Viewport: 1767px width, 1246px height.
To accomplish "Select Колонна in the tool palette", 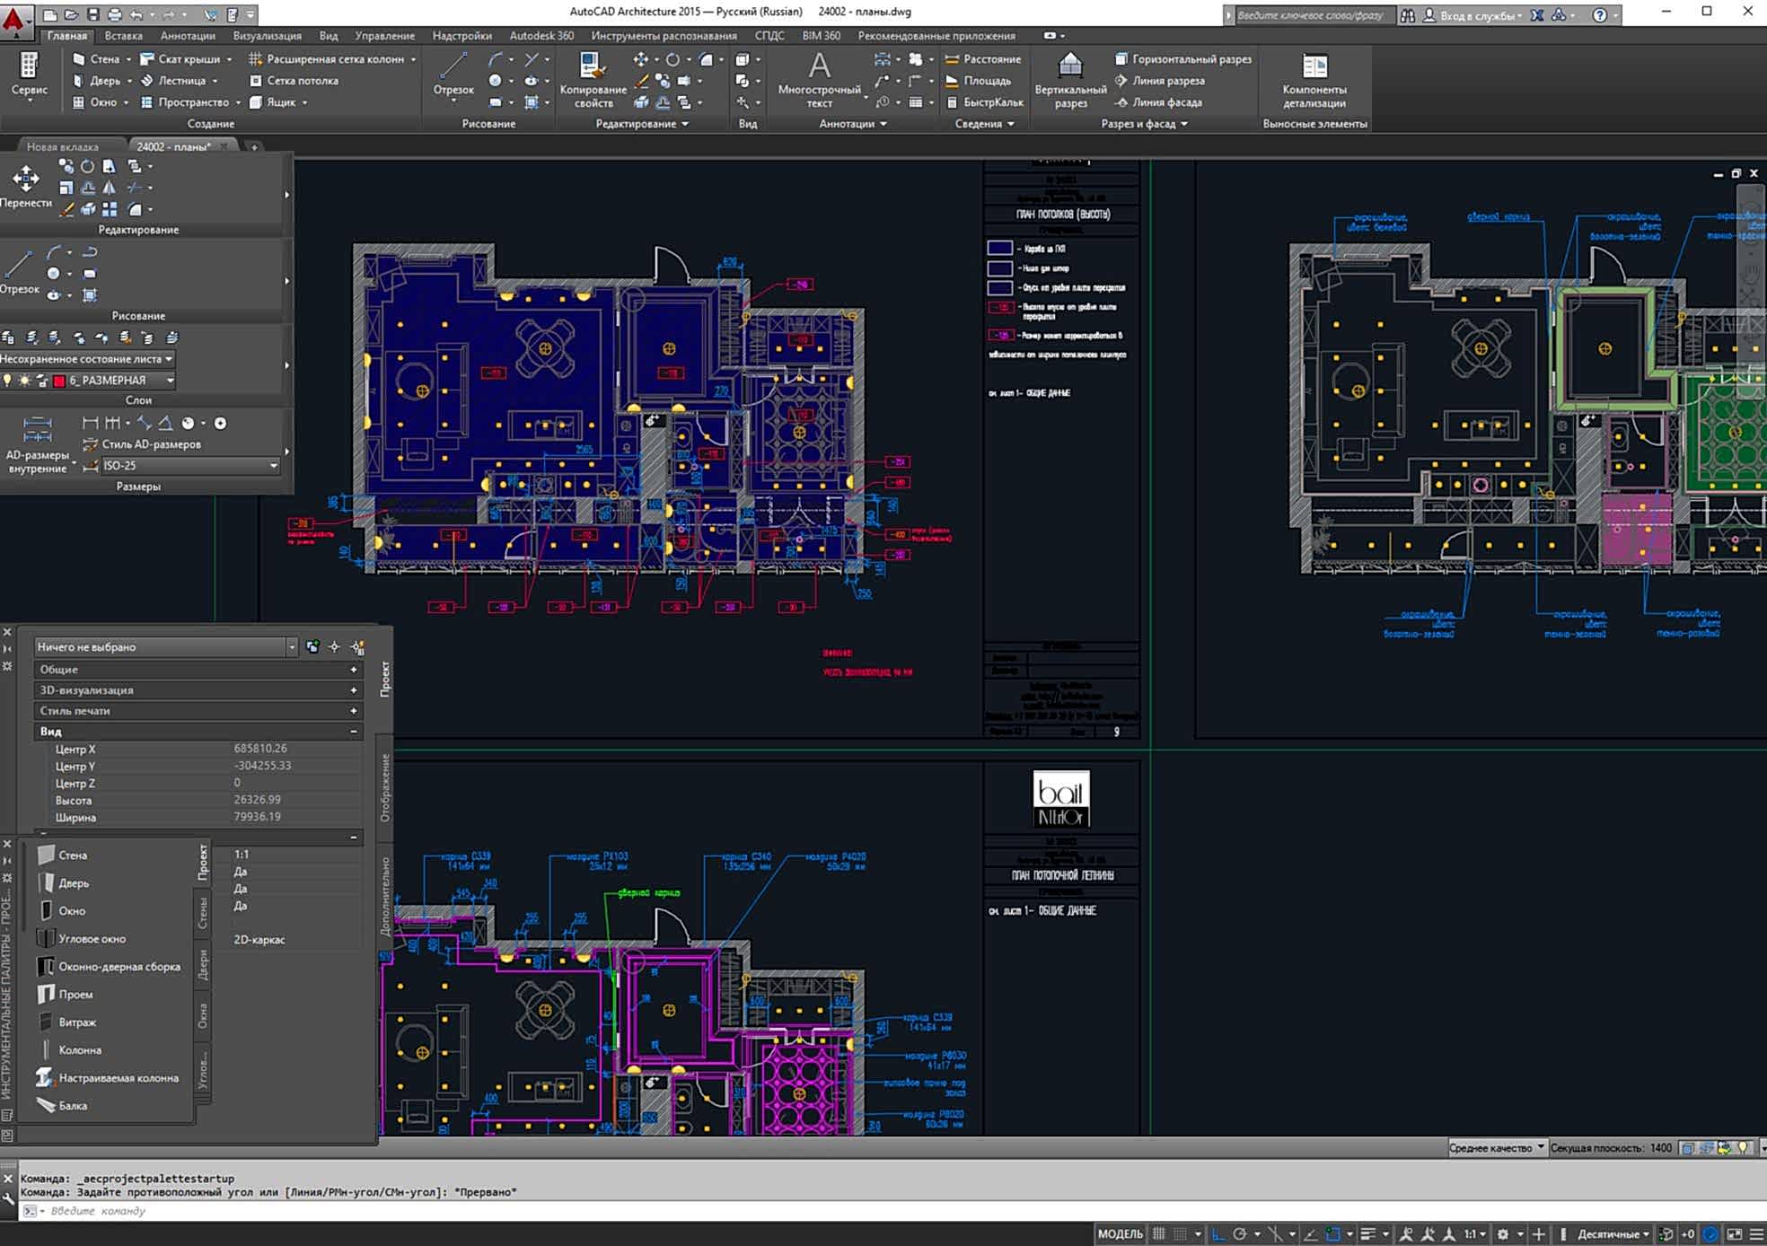I will pos(80,1049).
